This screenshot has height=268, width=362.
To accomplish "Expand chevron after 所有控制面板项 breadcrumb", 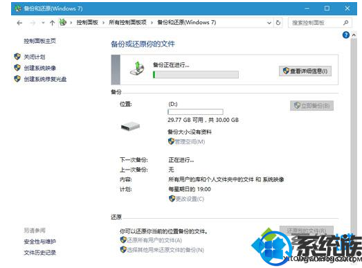I will (152, 23).
